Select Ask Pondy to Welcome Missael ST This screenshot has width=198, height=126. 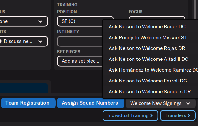click(x=150, y=38)
